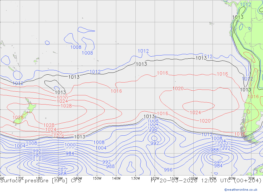Click the red '1016' label over South America
The image size is (263, 192).
point(253,96)
